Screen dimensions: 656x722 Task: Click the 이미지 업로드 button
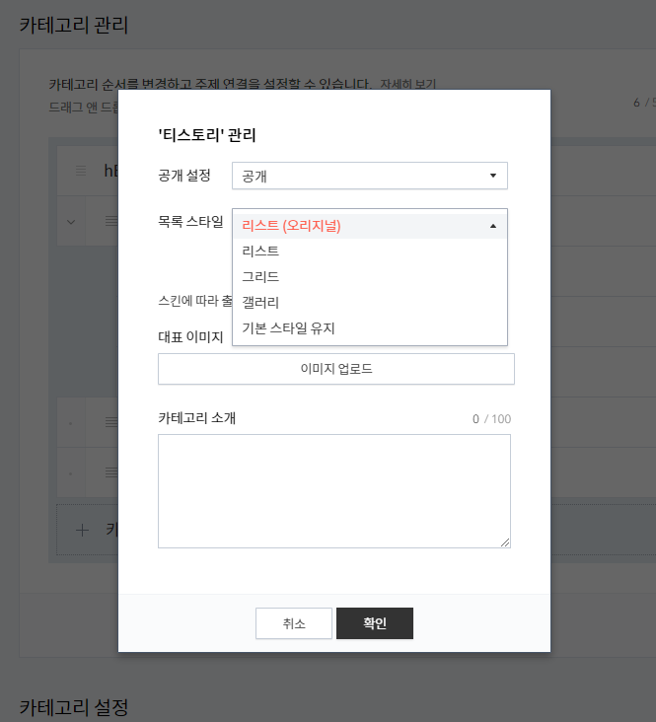tap(336, 369)
